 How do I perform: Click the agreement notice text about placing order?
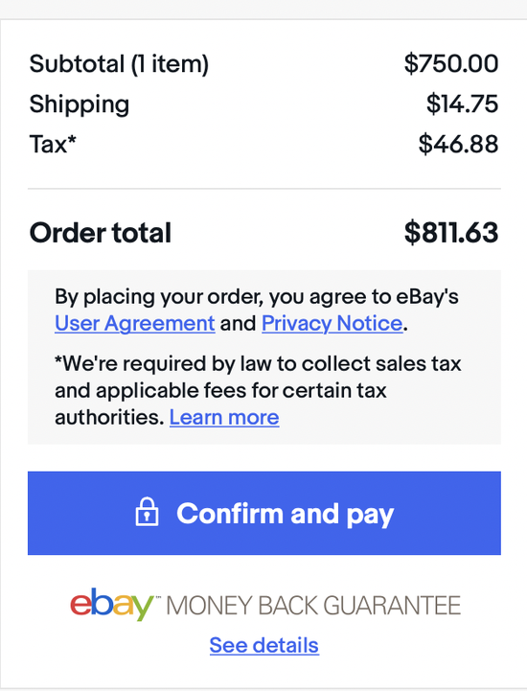click(x=257, y=311)
